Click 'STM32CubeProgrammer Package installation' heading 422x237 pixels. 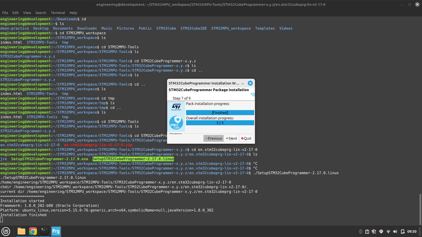(209, 90)
